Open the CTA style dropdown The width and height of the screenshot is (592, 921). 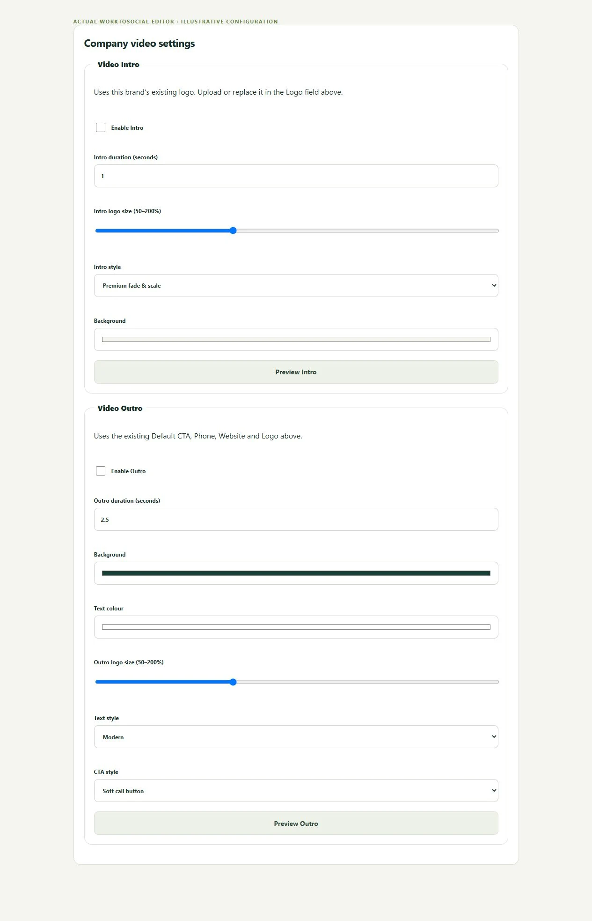pos(296,790)
